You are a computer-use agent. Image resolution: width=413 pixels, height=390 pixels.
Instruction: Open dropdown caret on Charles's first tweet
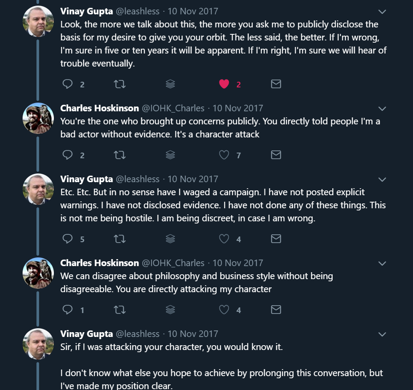(x=382, y=108)
